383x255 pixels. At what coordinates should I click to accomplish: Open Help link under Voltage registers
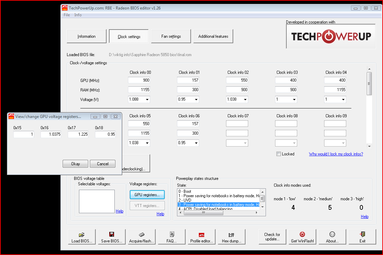pyautogui.click(x=160, y=214)
